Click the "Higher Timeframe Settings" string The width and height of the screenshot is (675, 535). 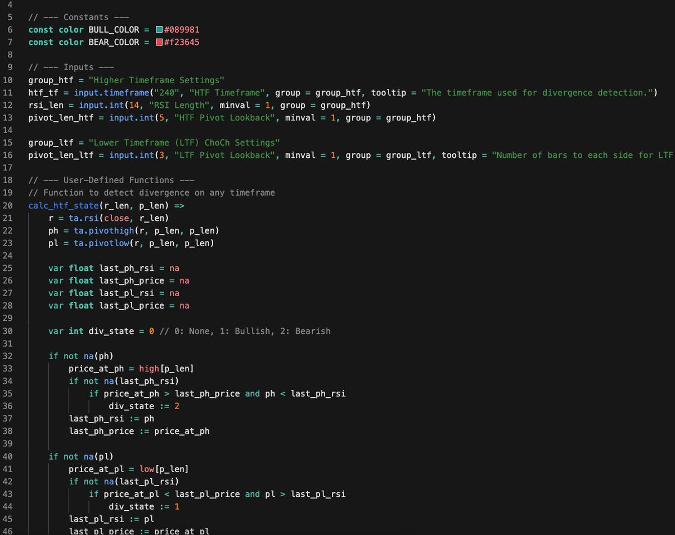coord(156,80)
